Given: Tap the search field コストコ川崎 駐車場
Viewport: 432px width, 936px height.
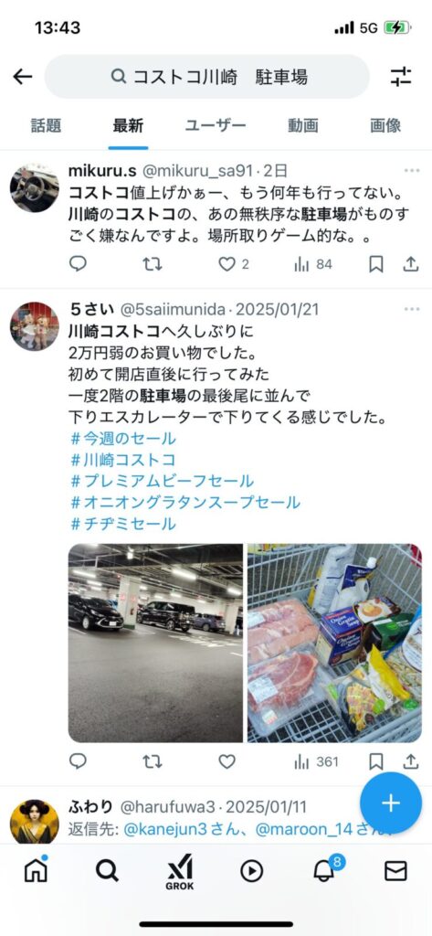Looking at the screenshot, I should (207, 77).
